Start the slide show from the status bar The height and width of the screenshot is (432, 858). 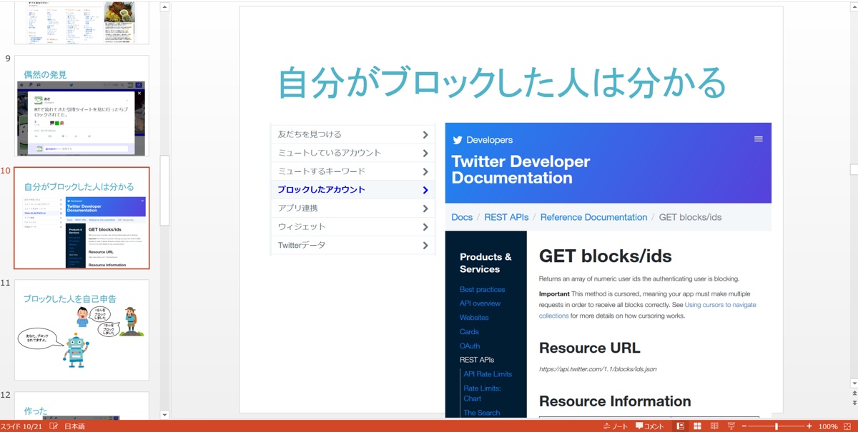[x=731, y=426]
